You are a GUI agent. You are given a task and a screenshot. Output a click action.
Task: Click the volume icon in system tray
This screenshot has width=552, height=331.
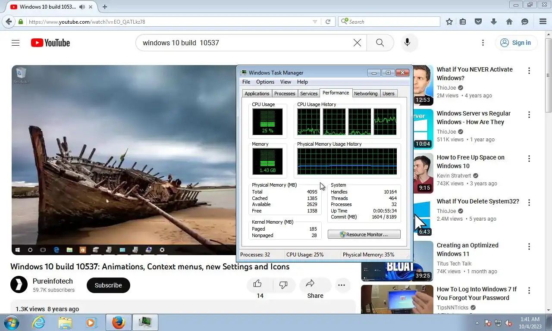pos(508,323)
